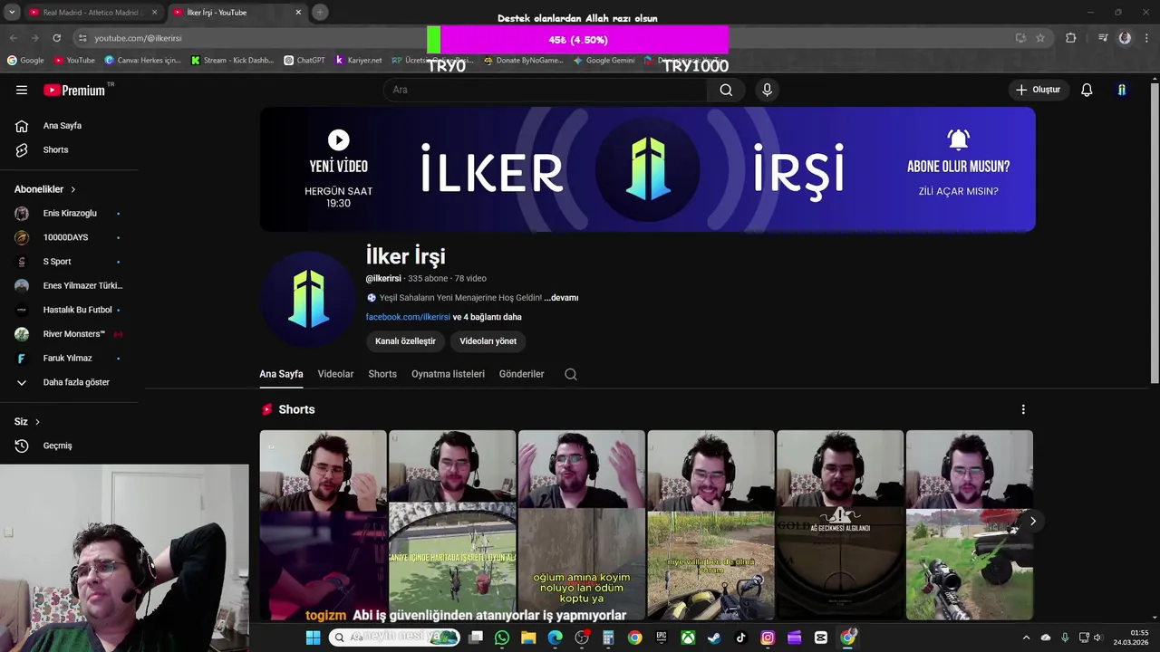Screen dimensions: 1160x652
Task: Open the Kariyer.net bookmark
Action: point(359,61)
